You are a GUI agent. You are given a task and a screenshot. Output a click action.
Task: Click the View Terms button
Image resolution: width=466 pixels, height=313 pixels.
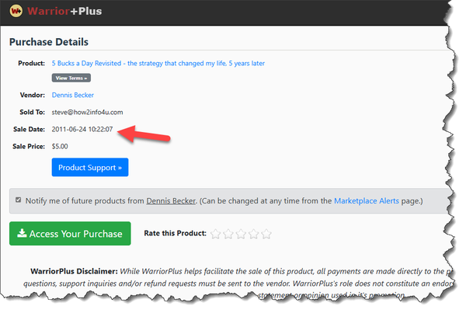pos(71,78)
